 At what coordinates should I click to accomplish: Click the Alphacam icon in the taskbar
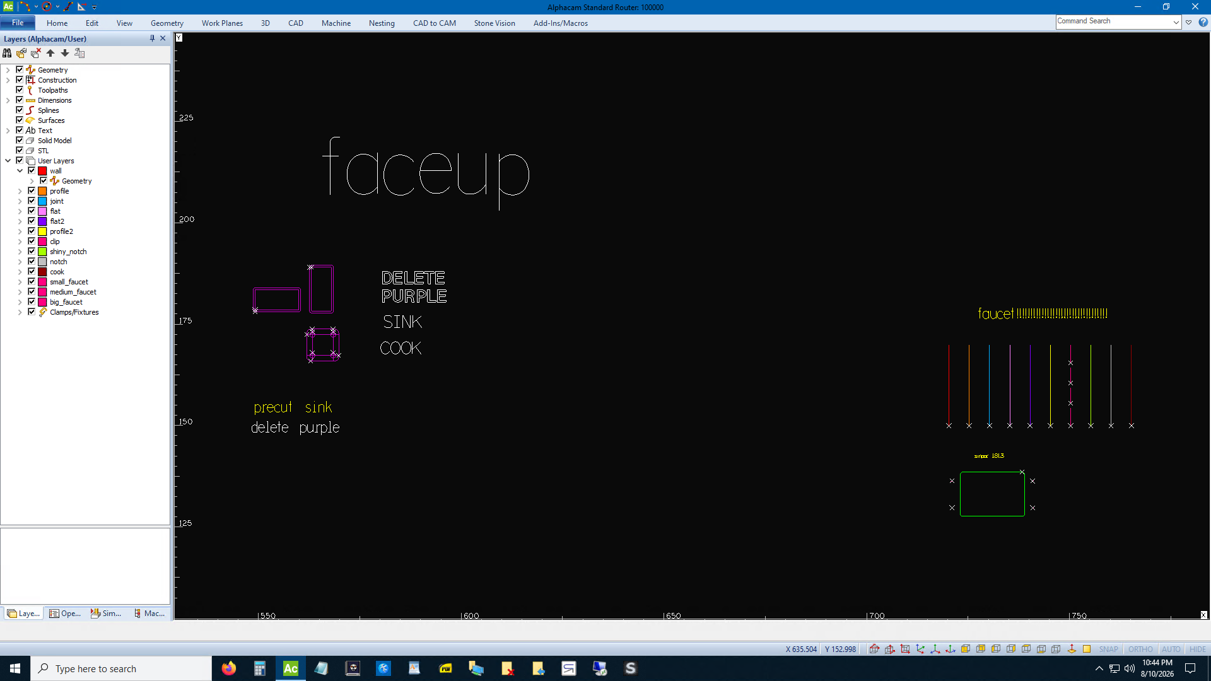[290, 668]
